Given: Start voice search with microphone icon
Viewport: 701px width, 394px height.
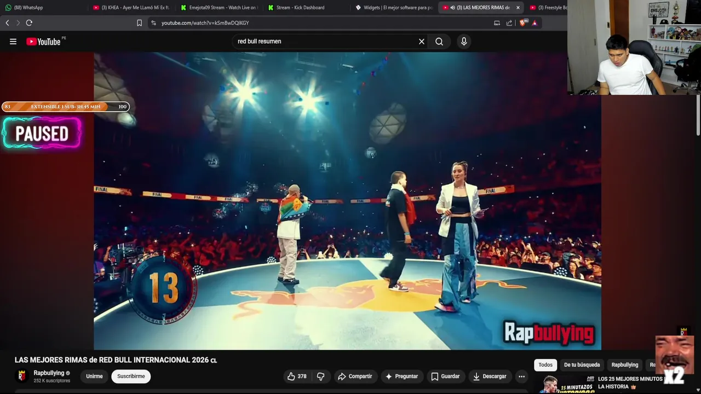Looking at the screenshot, I should [x=464, y=42].
